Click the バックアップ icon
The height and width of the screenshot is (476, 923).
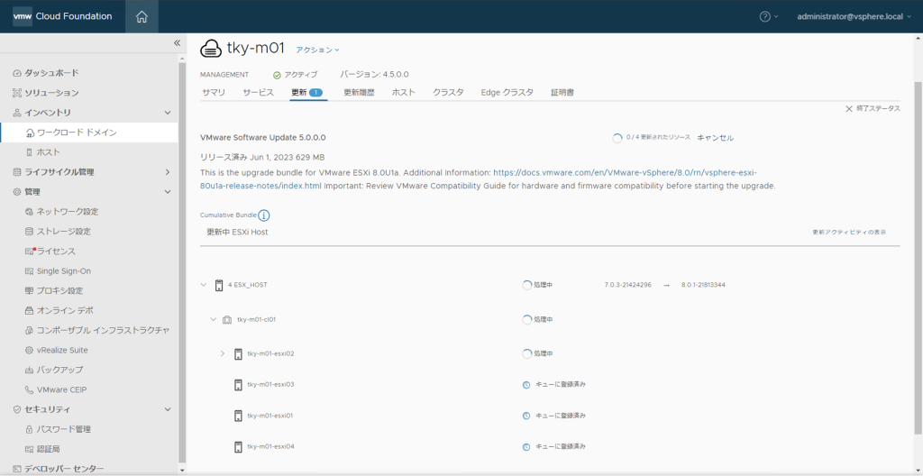30,370
